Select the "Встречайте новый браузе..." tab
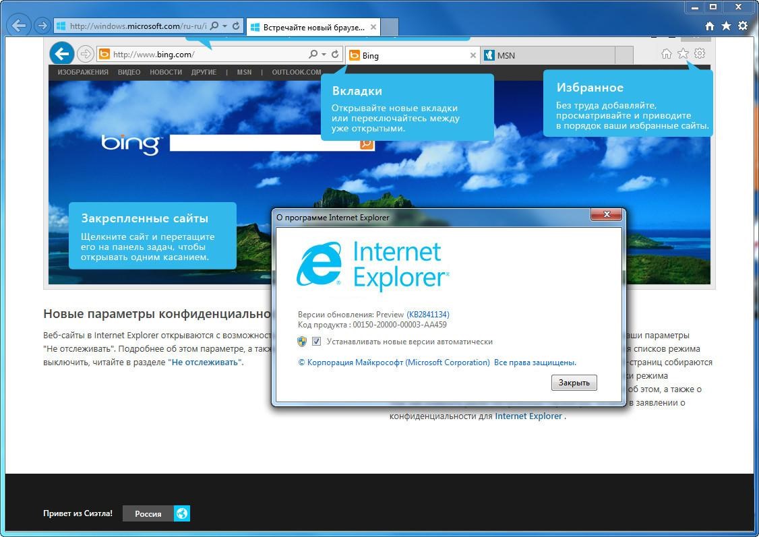Image resolution: width=759 pixels, height=537 pixels. click(x=313, y=28)
